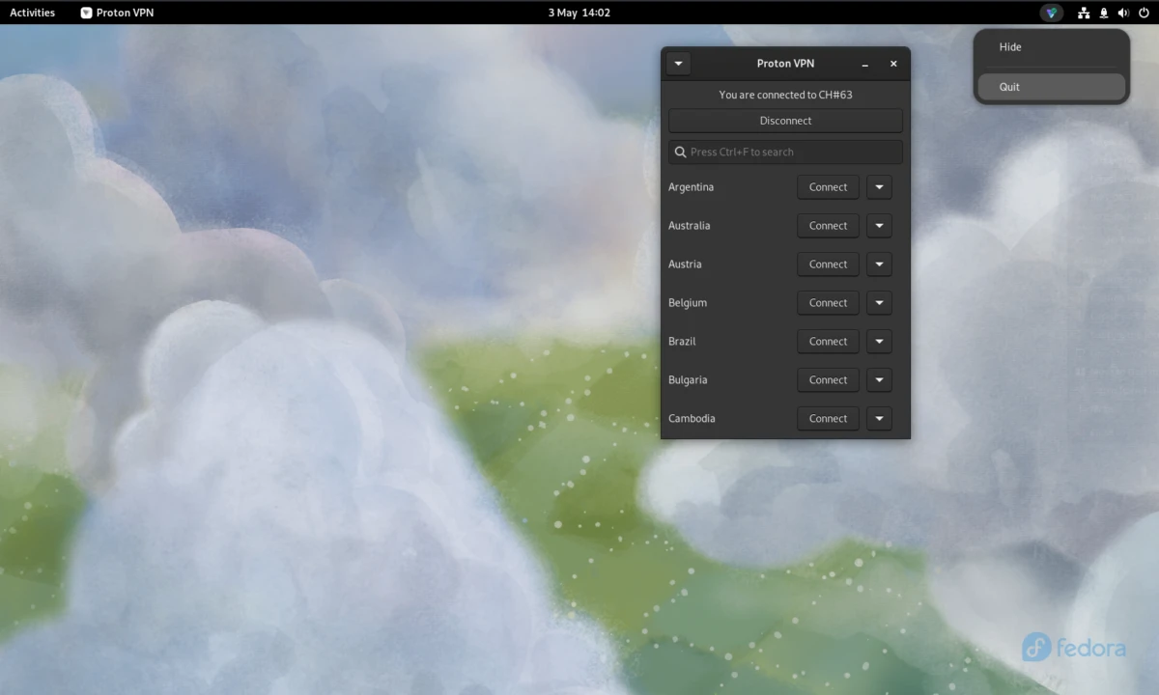Screen dimensions: 1159x695
Task: Click the Proton VPN shield icon in titlebar
Action: pyautogui.click(x=87, y=13)
